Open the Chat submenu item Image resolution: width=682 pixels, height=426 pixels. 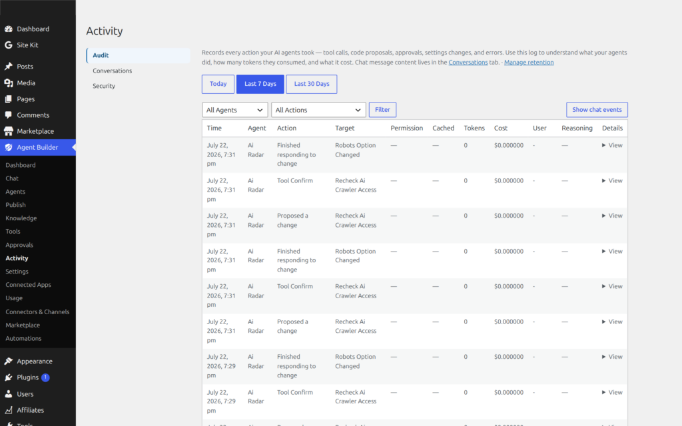[12, 178]
